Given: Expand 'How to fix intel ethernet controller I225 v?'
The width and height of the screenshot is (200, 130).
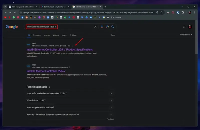Looking at the screenshot, I should coord(111,93).
